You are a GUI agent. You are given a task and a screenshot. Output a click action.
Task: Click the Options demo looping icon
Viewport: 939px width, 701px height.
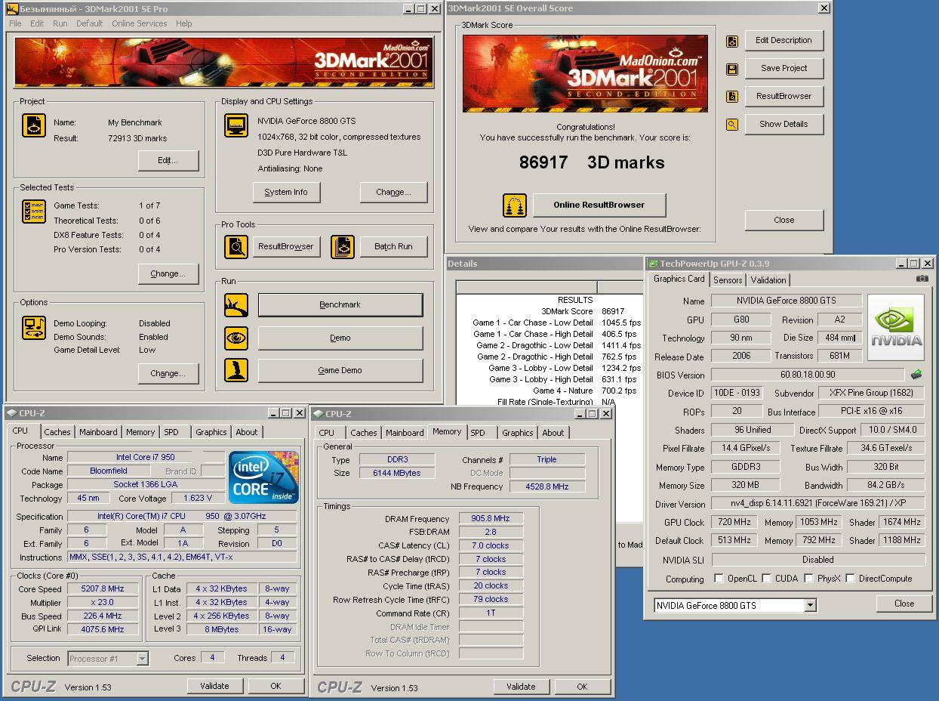(x=34, y=327)
